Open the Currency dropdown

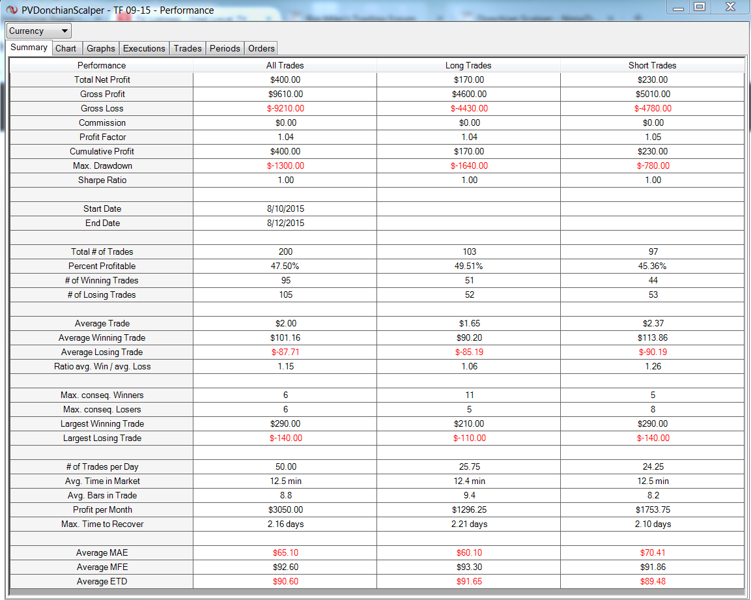tap(39, 31)
